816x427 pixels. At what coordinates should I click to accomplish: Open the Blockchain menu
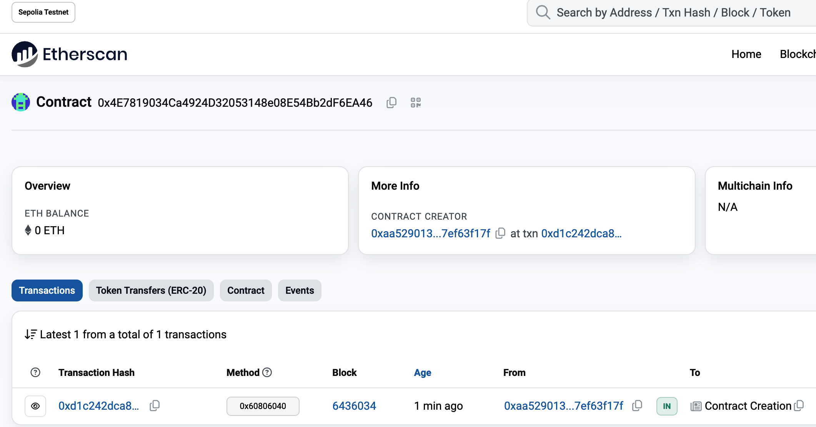coord(798,54)
